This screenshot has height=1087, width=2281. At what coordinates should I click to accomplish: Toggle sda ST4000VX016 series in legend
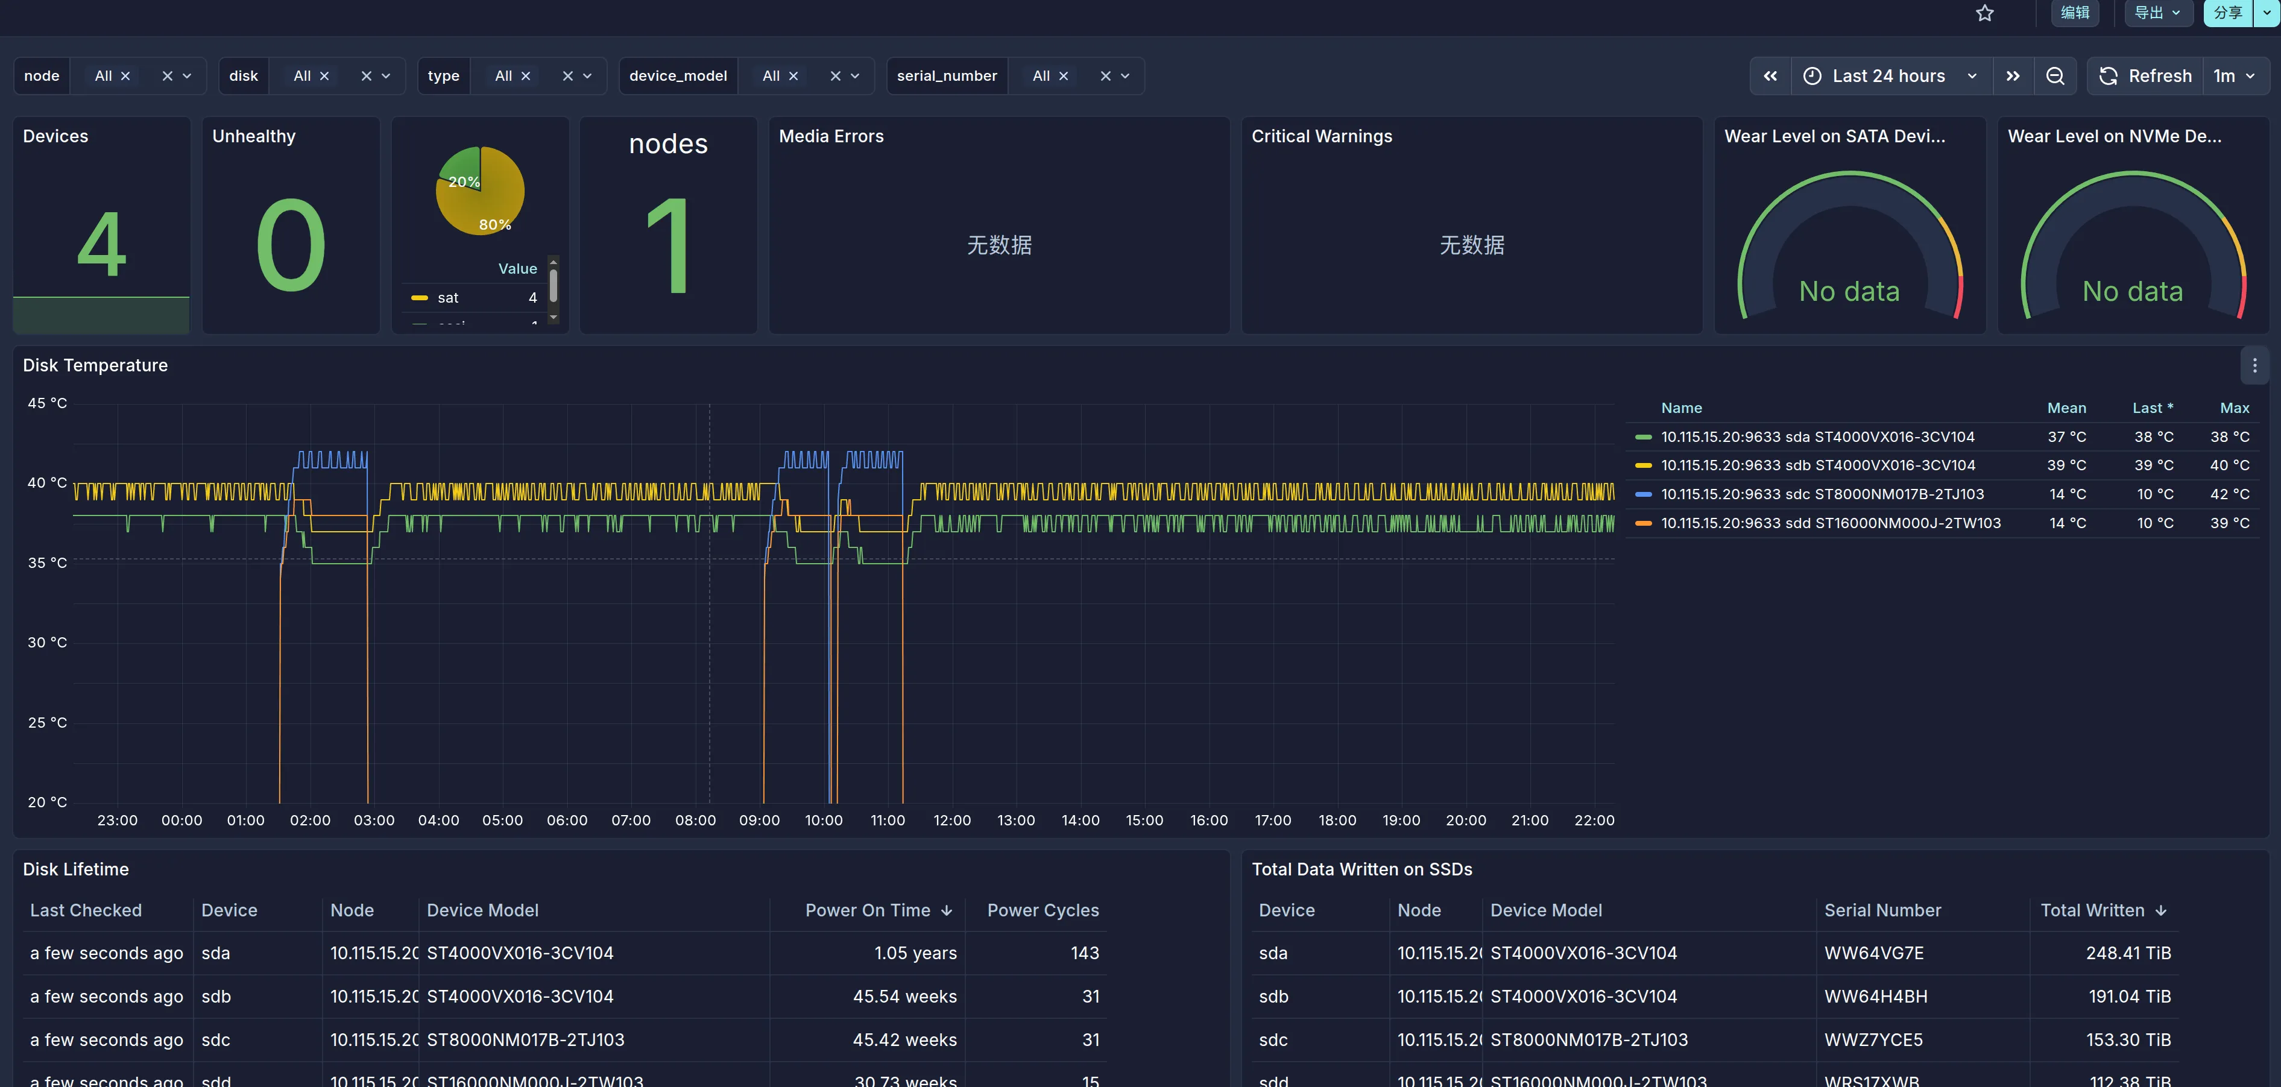click(1817, 437)
